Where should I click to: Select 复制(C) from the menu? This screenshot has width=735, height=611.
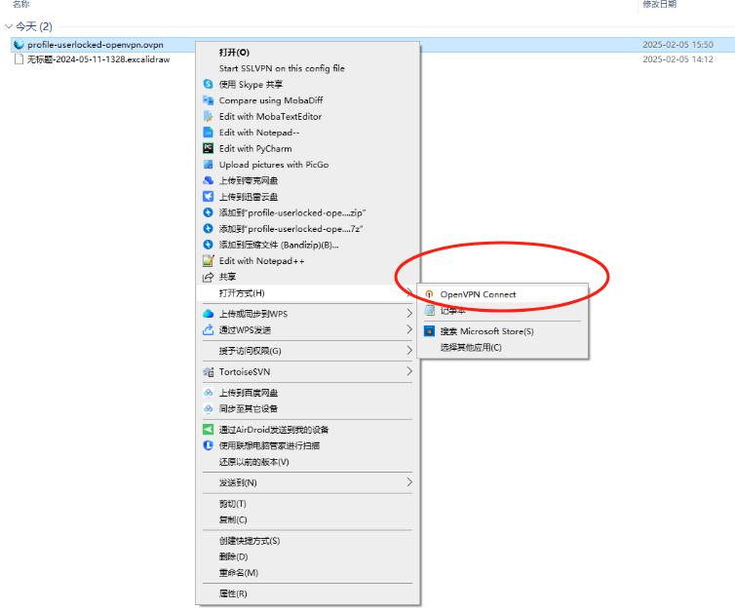coord(307,519)
